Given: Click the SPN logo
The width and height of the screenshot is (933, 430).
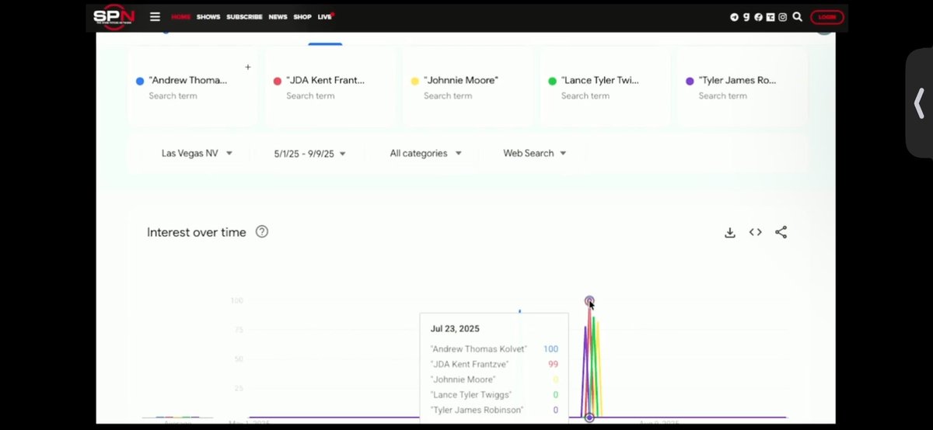Looking at the screenshot, I should (115, 16).
